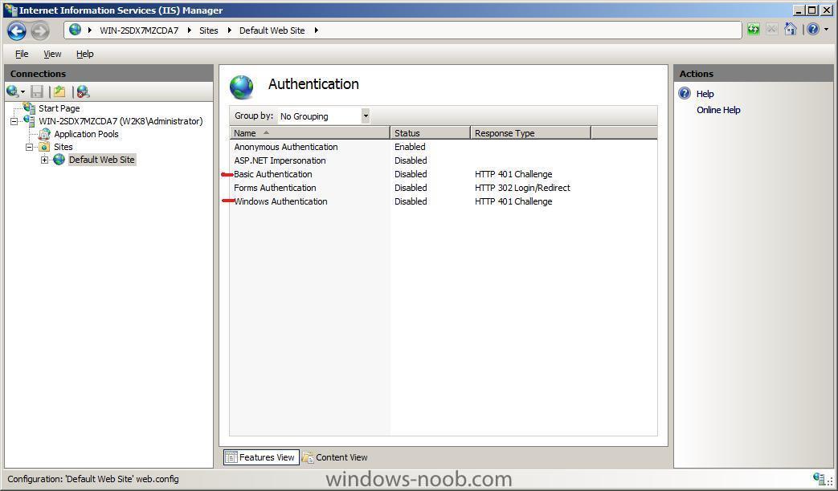Click HTTP 401 Challenge for Basic Authentication
Viewport: 838px width, 491px height.
(513, 174)
